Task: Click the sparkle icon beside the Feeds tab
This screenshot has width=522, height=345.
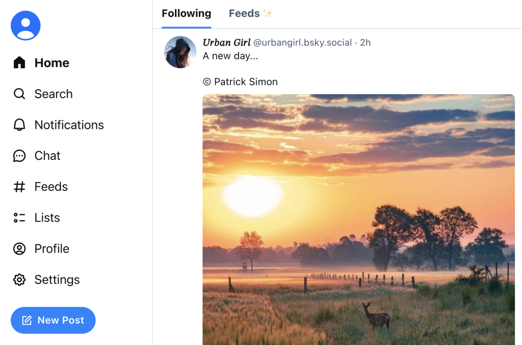Action: point(269,13)
